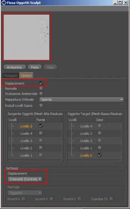Check Fonte for source Livello 3
This screenshot has width=130, height=209.
pos(41,140)
